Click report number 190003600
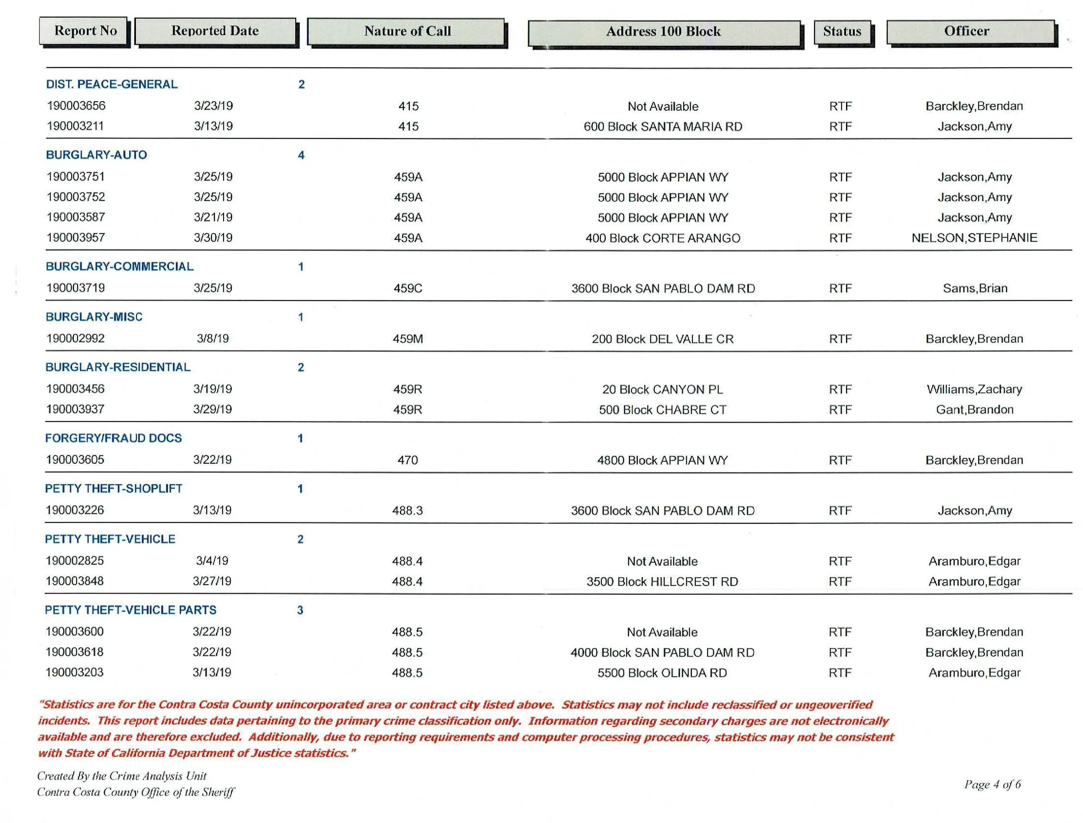The height and width of the screenshot is (823, 1083). [75, 632]
